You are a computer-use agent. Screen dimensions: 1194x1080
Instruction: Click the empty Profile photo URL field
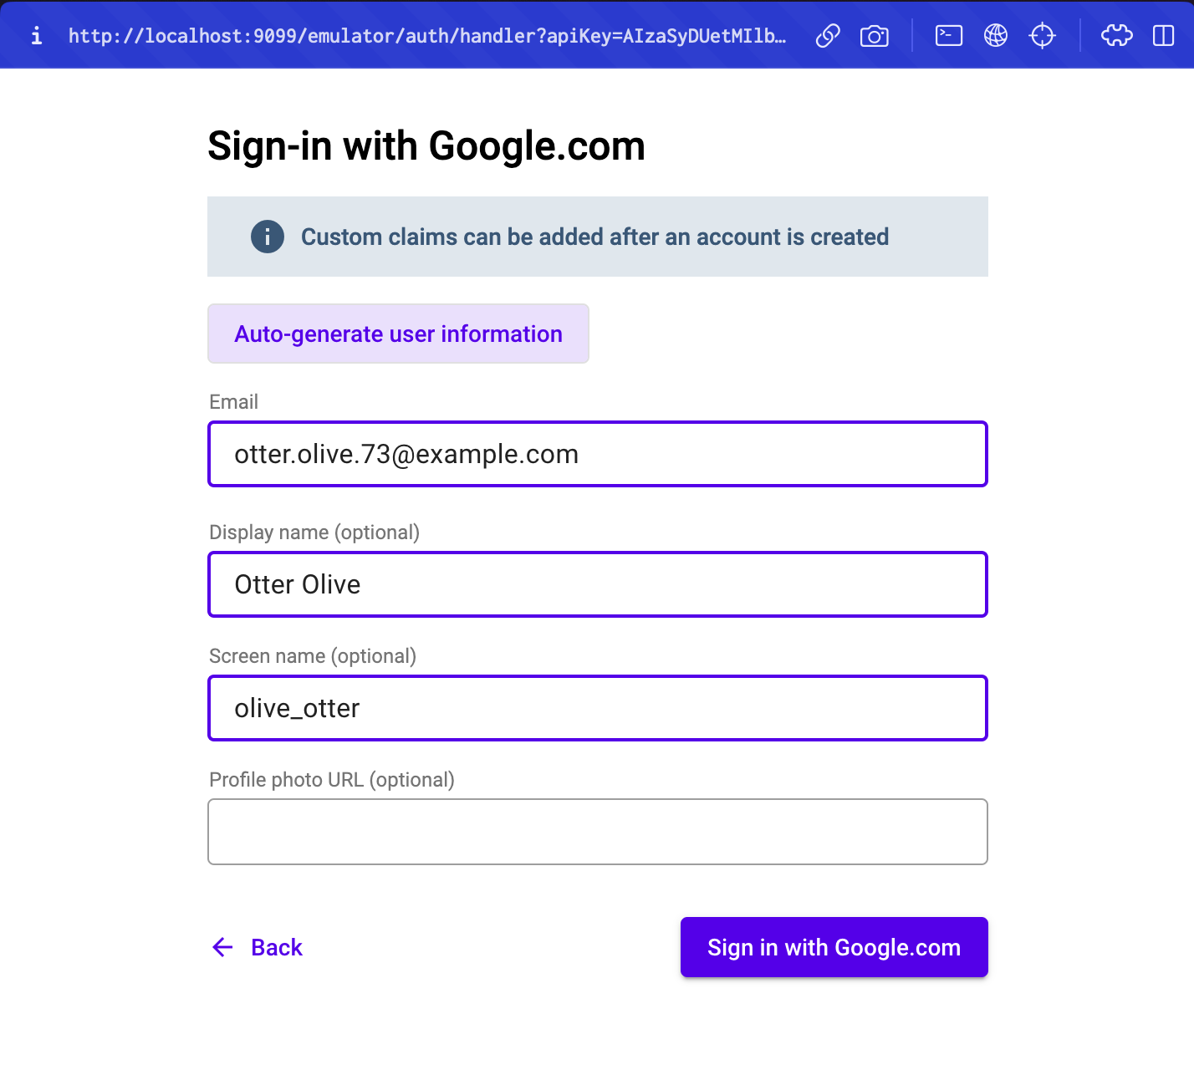598,832
